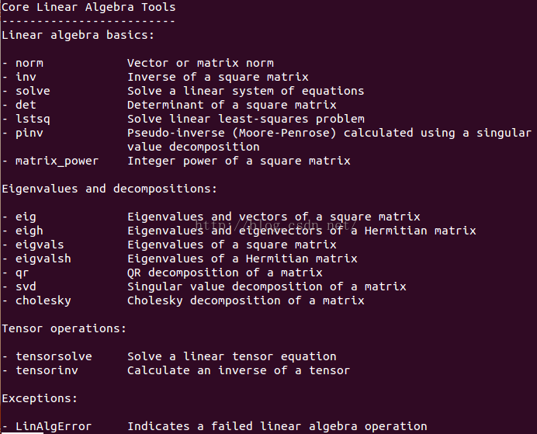Select the 'LinAlgError' exception name
The image size is (537, 434).
[54, 427]
